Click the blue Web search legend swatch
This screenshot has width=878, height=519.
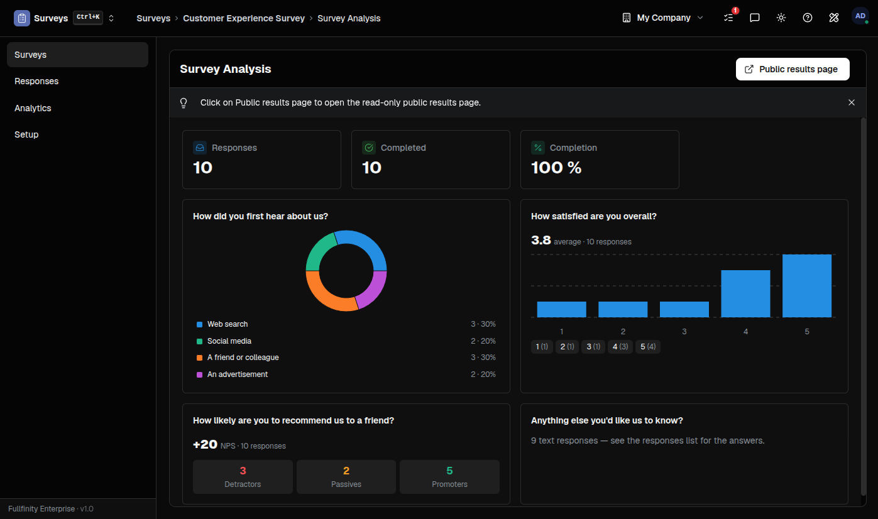pyautogui.click(x=200, y=324)
